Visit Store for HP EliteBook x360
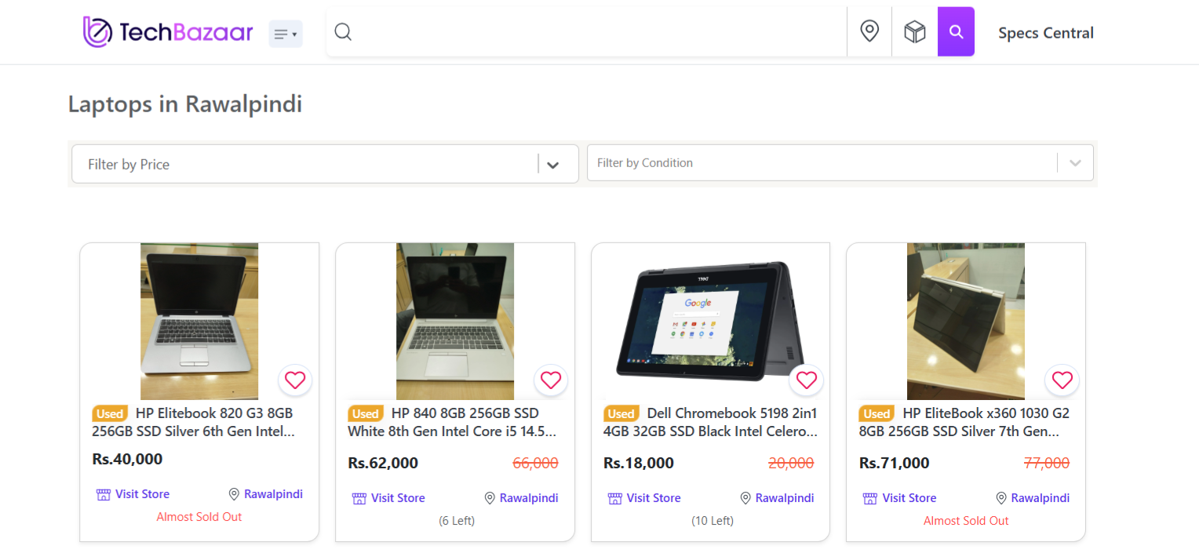This screenshot has width=1199, height=553. point(899,498)
